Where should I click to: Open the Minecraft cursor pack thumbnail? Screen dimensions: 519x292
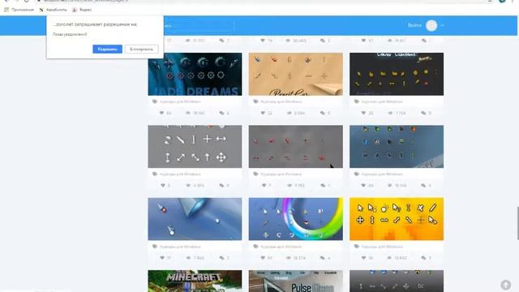(195, 281)
